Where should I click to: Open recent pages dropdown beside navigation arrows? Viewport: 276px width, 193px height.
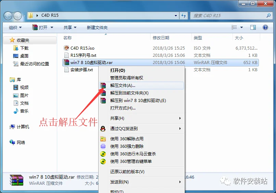tap(24, 16)
